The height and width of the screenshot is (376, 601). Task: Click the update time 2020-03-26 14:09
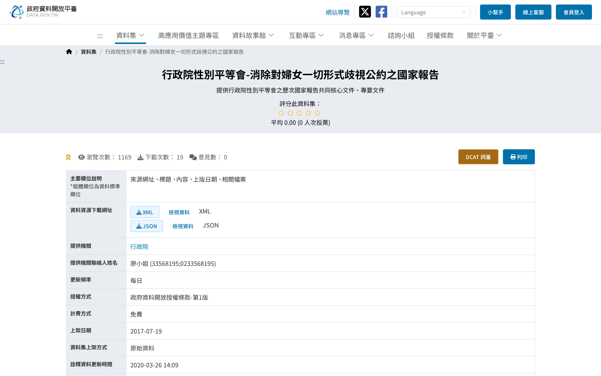[154, 365]
